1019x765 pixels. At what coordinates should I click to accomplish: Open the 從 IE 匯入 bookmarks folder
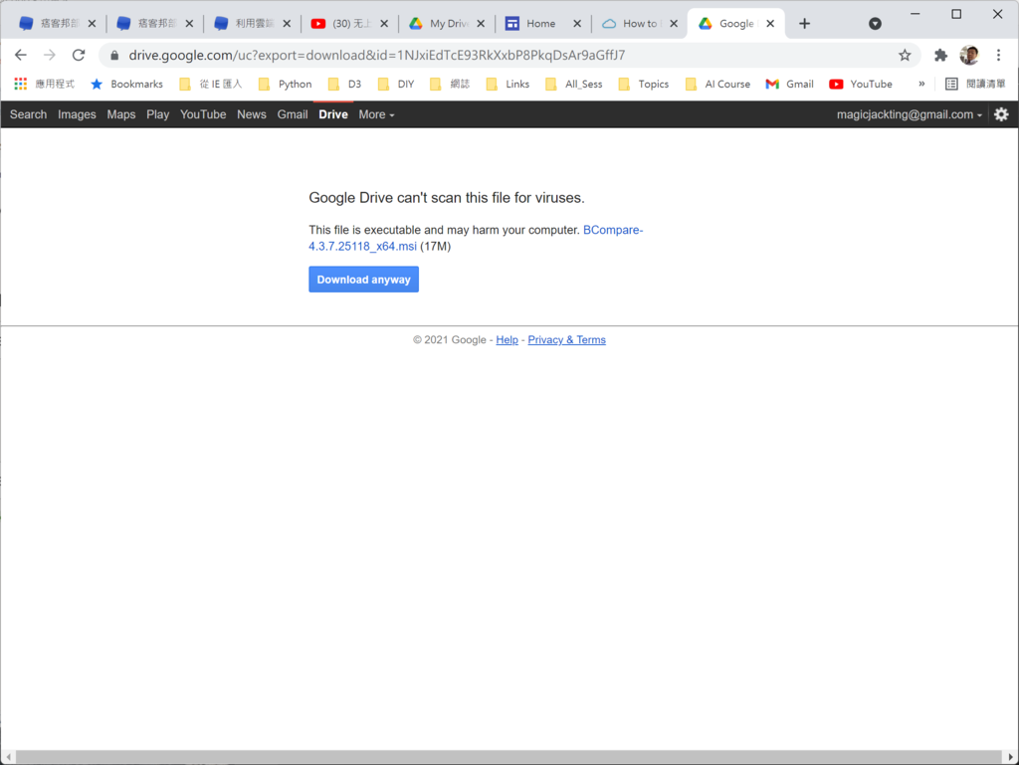click(x=211, y=84)
